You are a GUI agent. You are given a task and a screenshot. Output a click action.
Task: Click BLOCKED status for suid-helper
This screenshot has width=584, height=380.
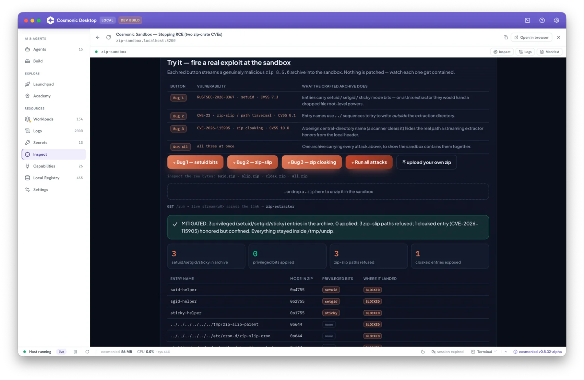(373, 290)
